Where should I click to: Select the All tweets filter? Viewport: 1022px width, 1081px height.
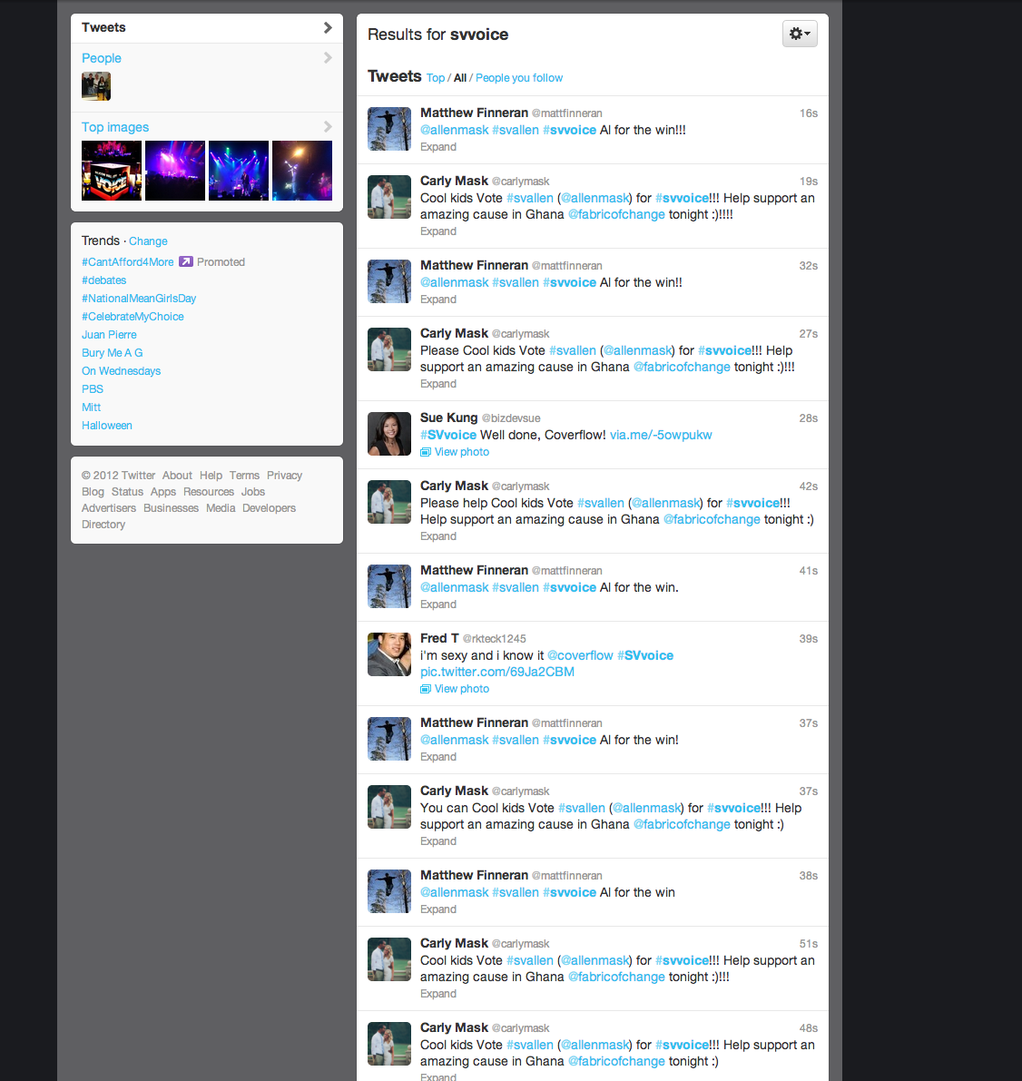(x=460, y=78)
